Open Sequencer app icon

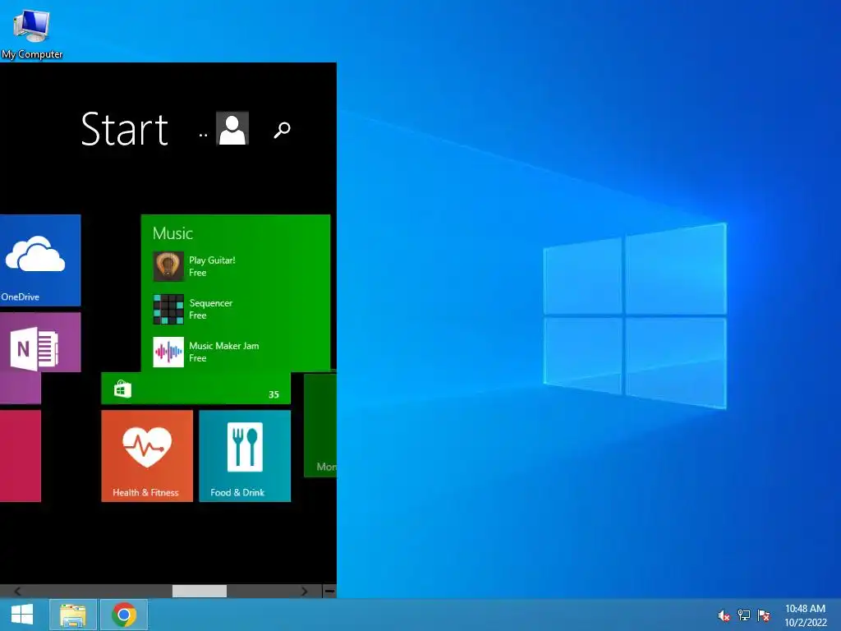coord(168,309)
